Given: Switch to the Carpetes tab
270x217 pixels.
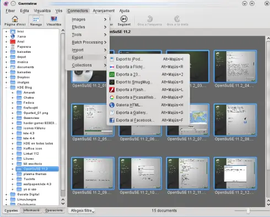Looking at the screenshot, I should [x=11, y=210].
